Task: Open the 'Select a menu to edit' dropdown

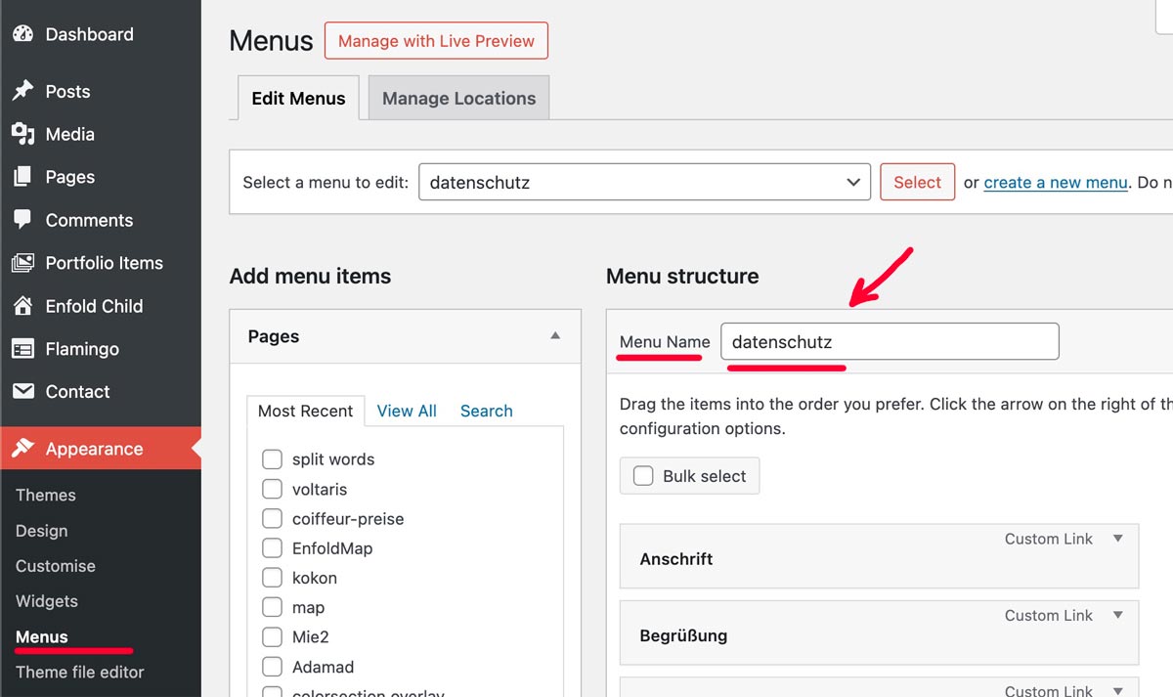Action: (644, 182)
